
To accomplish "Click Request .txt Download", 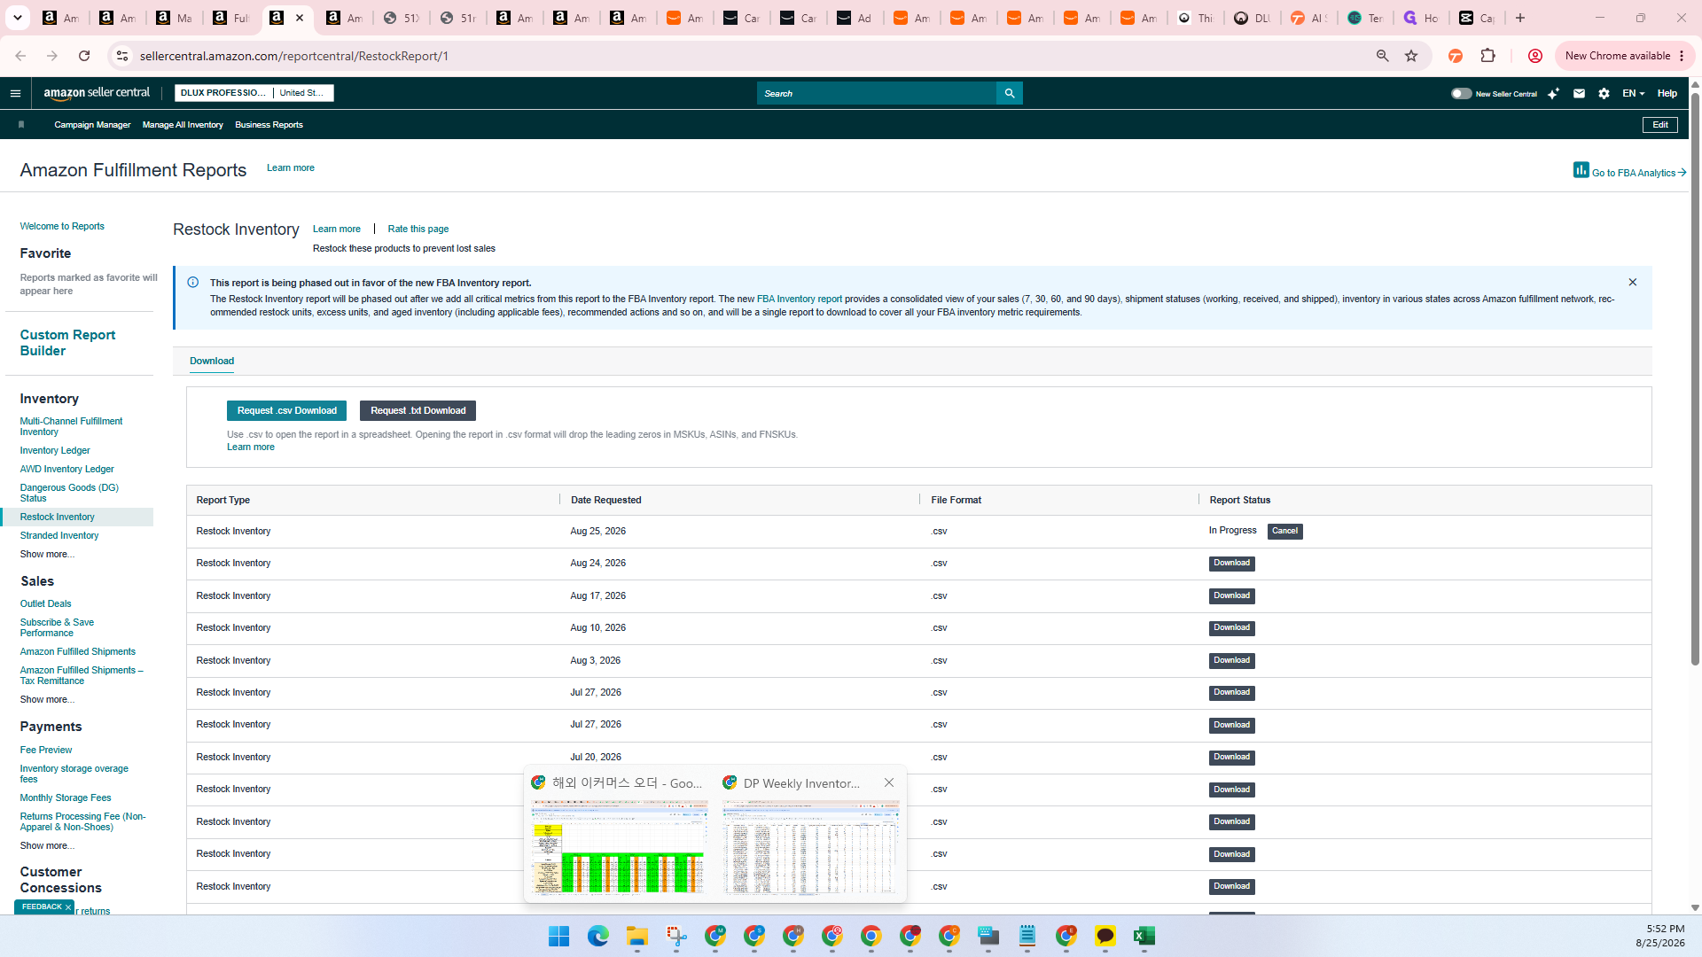I will tap(418, 410).
